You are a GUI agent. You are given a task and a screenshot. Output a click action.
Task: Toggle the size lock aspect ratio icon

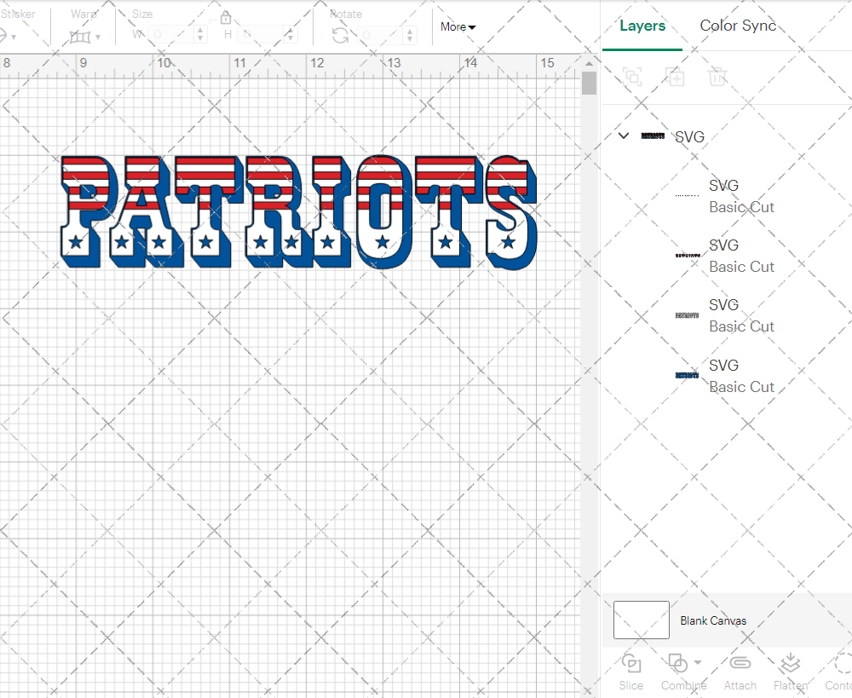point(226,17)
